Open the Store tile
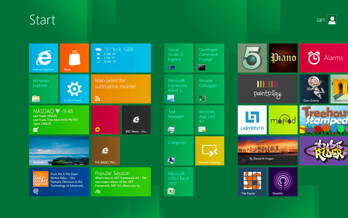The width and height of the screenshot is (348, 218). [x=74, y=58]
